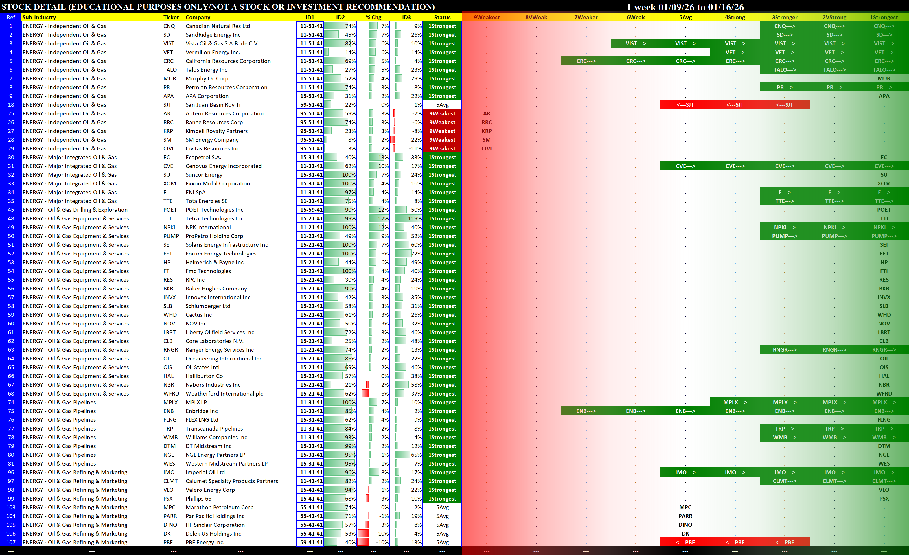Click the 5Avg status for Marathon Petroleum

[442, 507]
